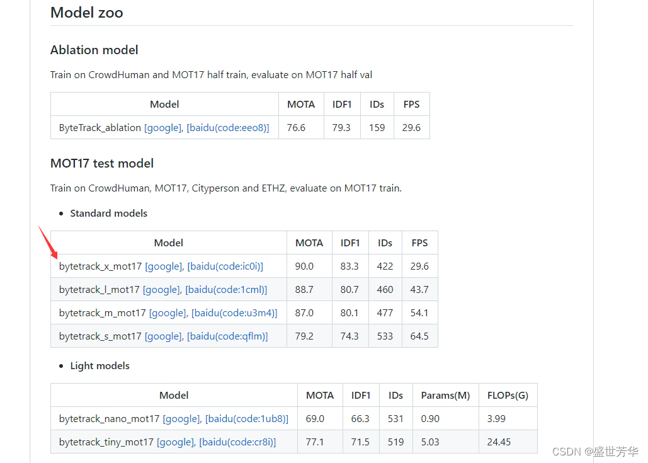Open baidu(code:1cml) link for bytetrack_l_mot17
The height and width of the screenshot is (463, 648).
pos(226,290)
